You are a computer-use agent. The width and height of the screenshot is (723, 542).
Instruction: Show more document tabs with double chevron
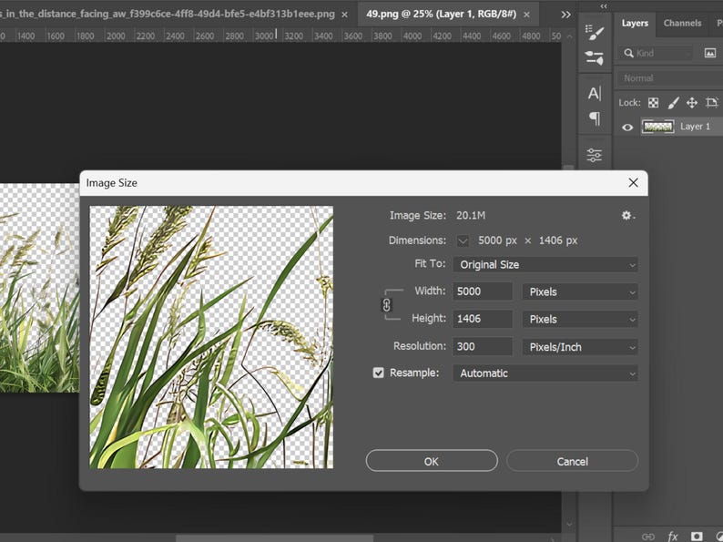565,15
